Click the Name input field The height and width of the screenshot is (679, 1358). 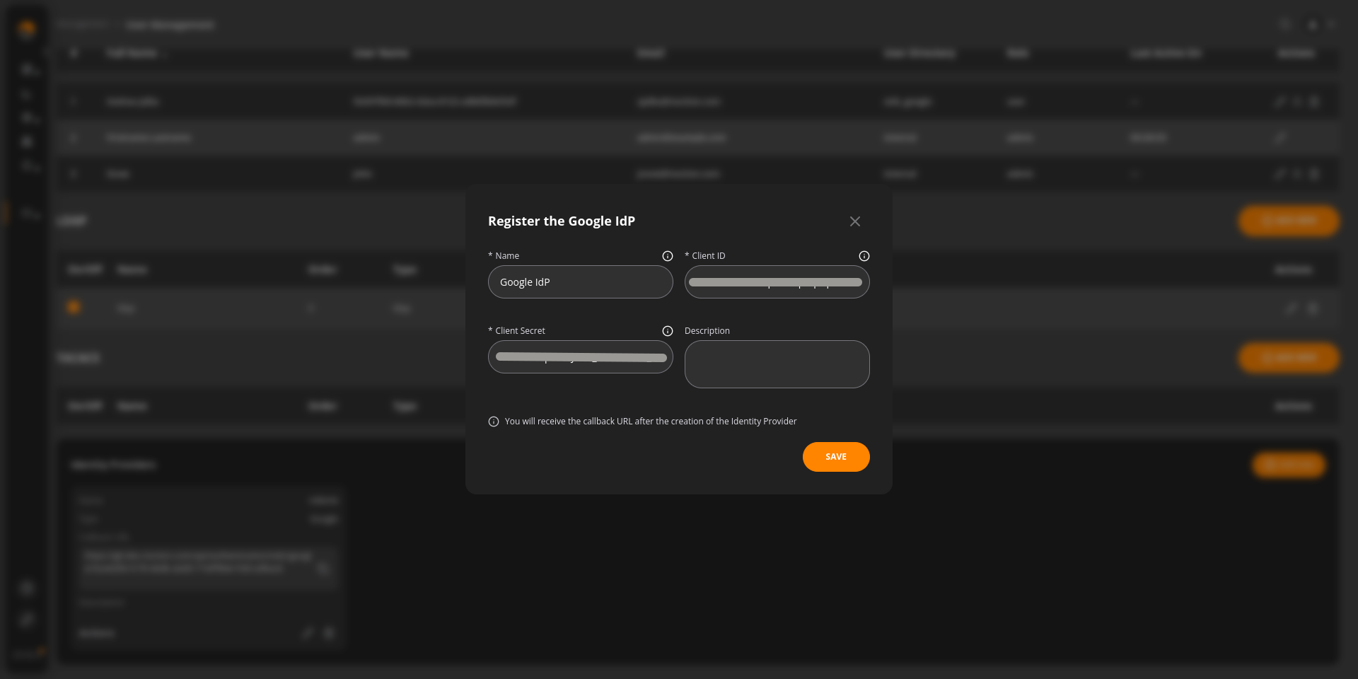(580, 282)
